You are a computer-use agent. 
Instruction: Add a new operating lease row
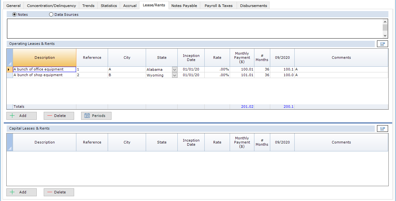pos(22,116)
